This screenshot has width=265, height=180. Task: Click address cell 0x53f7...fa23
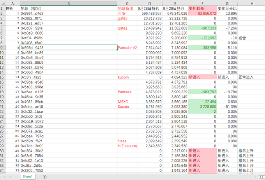pos(69,77)
